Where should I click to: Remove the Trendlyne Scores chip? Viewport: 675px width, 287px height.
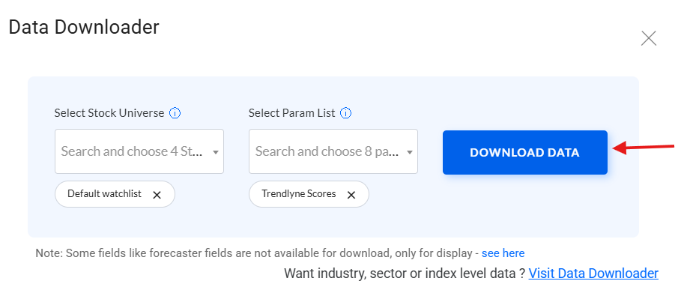[351, 195]
